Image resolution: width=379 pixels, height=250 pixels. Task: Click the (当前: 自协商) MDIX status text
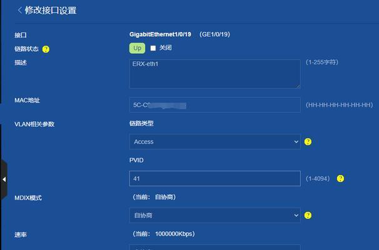154,197
